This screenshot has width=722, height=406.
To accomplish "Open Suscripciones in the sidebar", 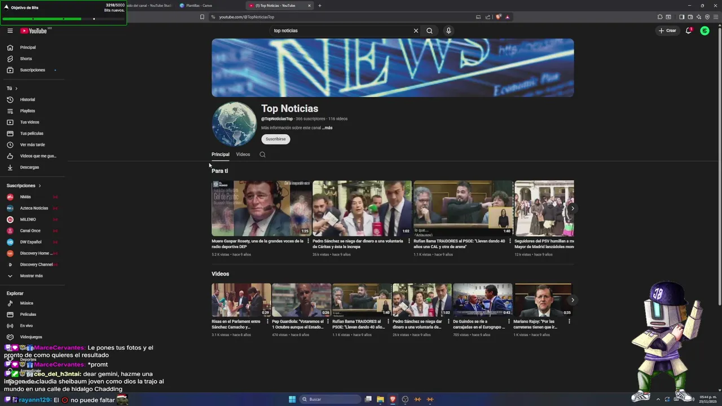I will (33, 70).
